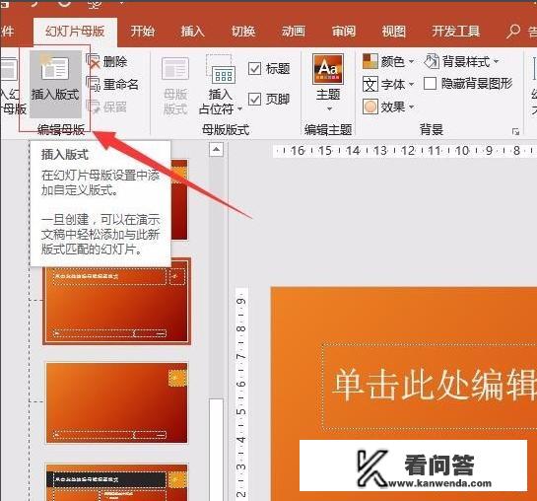This screenshot has height=501, width=537.
Task: Switch to the Slide Master (幻灯片母版) tab
Action: pyautogui.click(x=75, y=32)
